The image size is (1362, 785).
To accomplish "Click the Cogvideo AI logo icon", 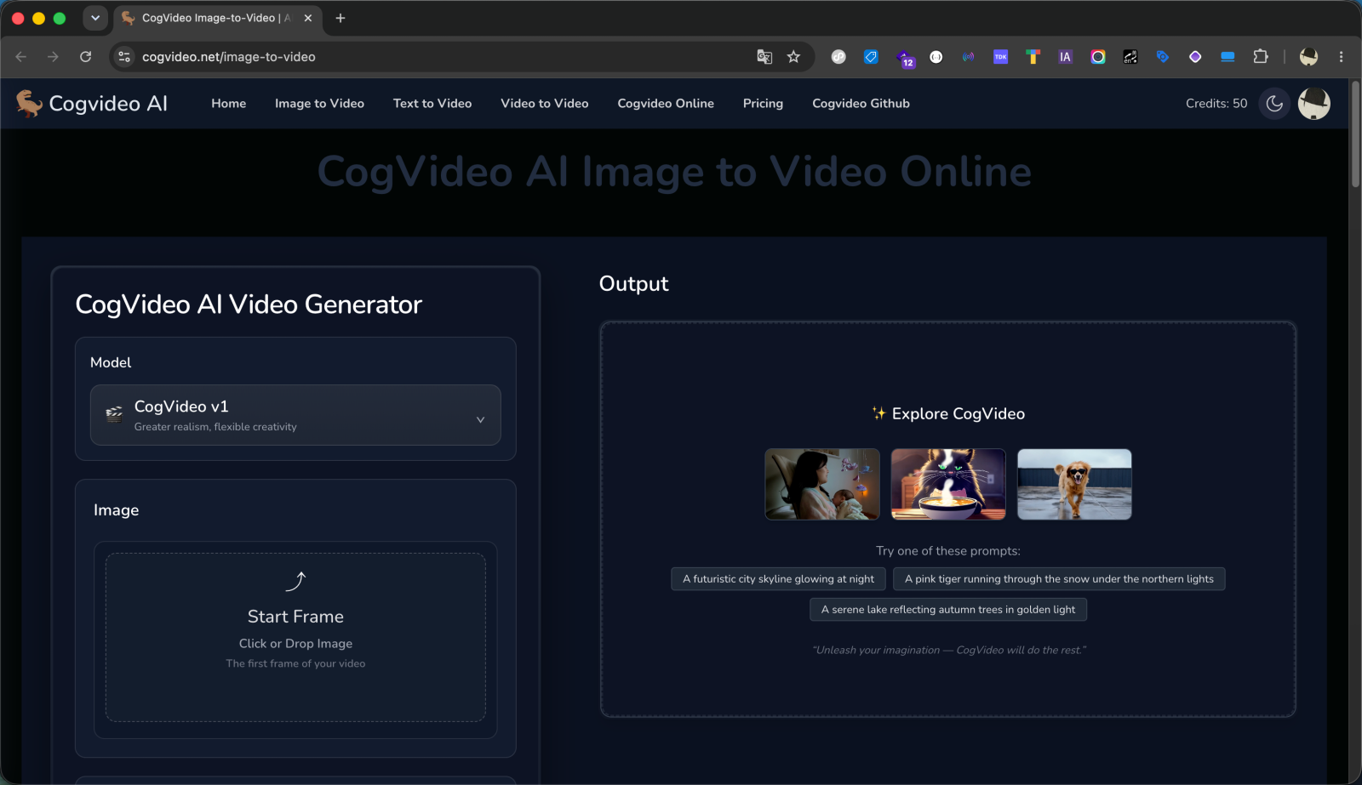I will (x=29, y=103).
